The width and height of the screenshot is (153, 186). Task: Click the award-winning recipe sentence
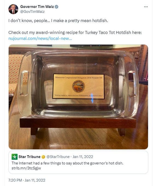75,33
